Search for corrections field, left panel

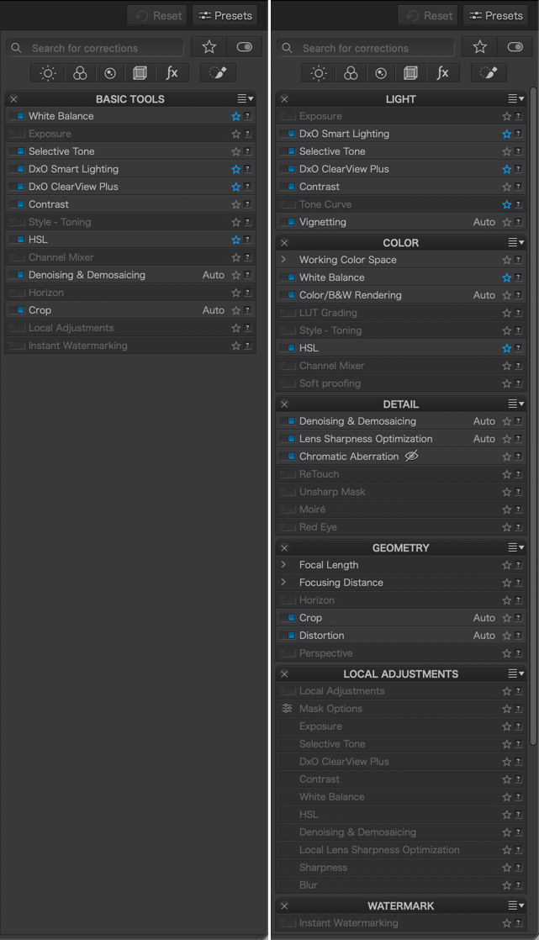tap(96, 48)
